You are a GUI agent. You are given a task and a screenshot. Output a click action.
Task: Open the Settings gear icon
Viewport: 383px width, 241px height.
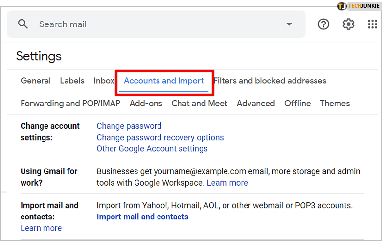348,24
